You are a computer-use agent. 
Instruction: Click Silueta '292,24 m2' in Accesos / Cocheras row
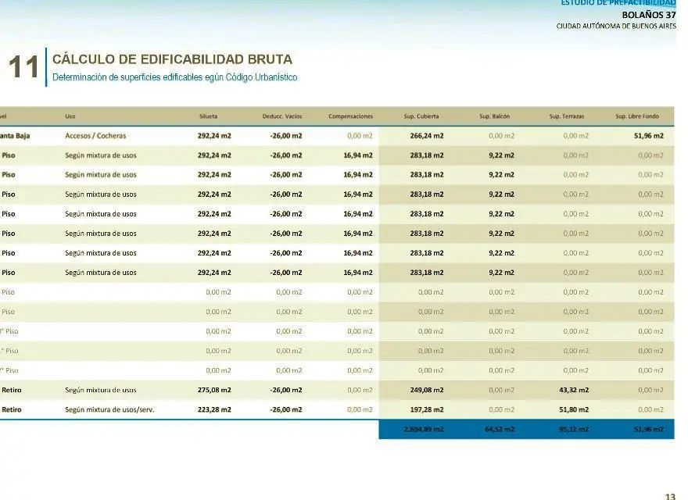tap(214, 136)
